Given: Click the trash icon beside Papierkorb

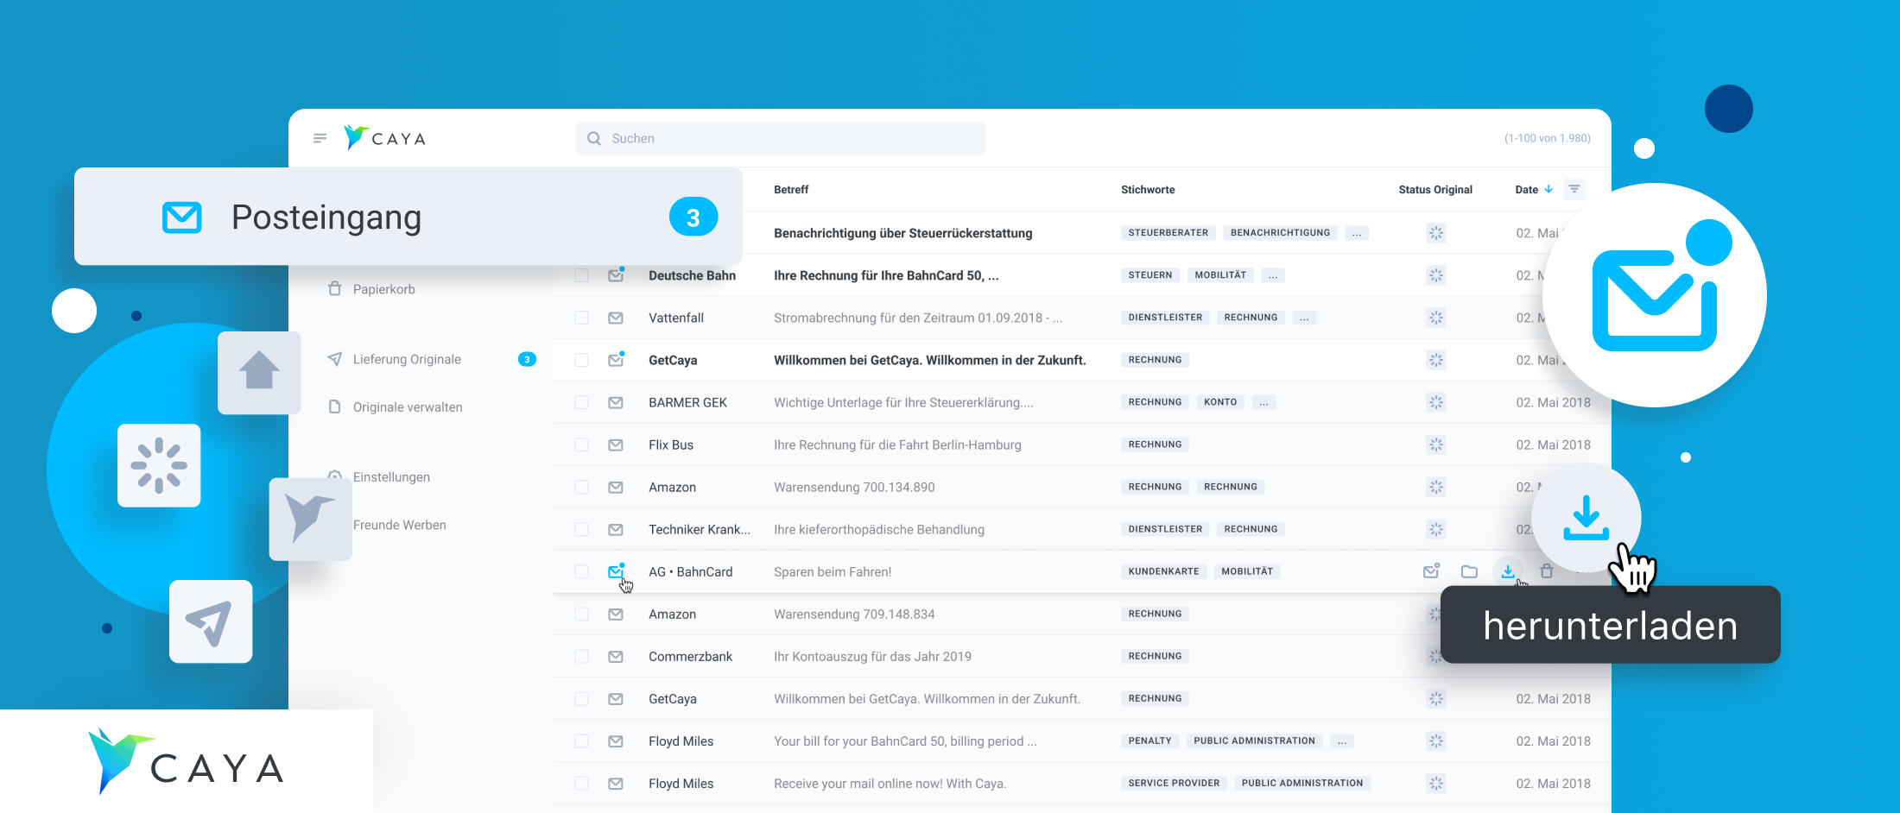Looking at the screenshot, I should [335, 288].
